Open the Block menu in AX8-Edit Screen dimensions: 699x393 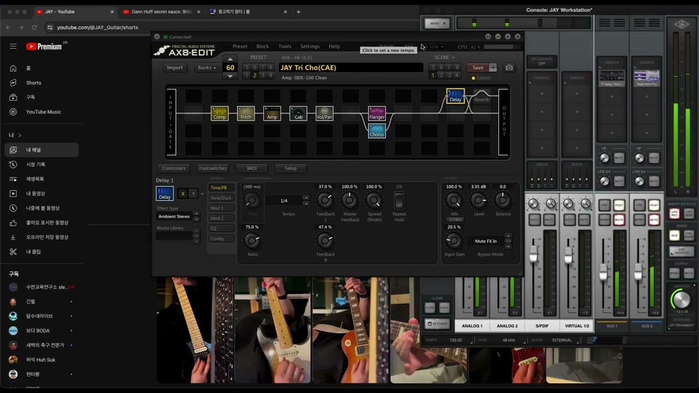(263, 46)
